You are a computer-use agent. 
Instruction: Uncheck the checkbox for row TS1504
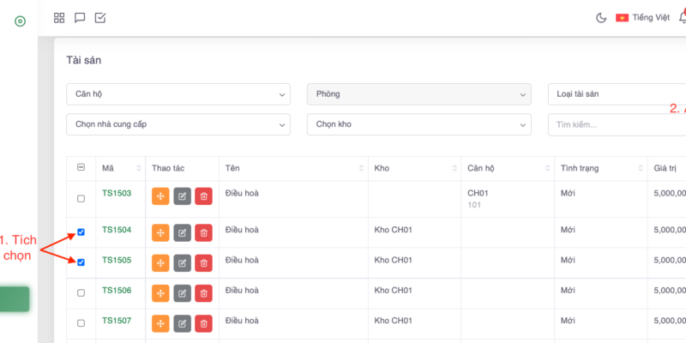click(x=81, y=232)
